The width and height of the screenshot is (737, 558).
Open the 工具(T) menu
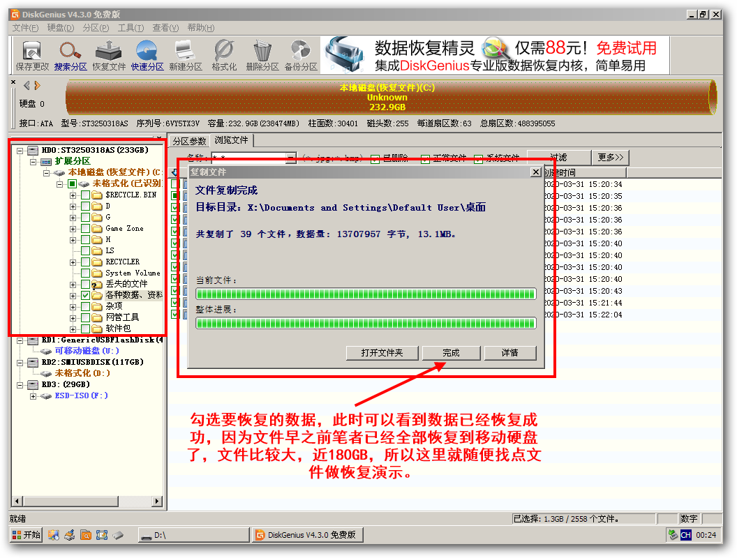pos(131,28)
